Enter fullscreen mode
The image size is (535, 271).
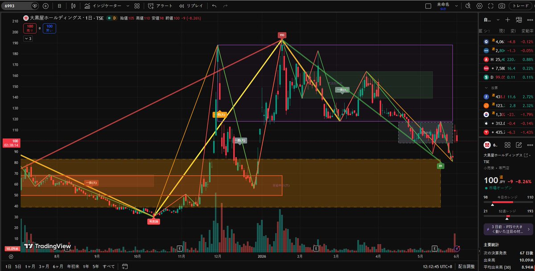pos(491,6)
